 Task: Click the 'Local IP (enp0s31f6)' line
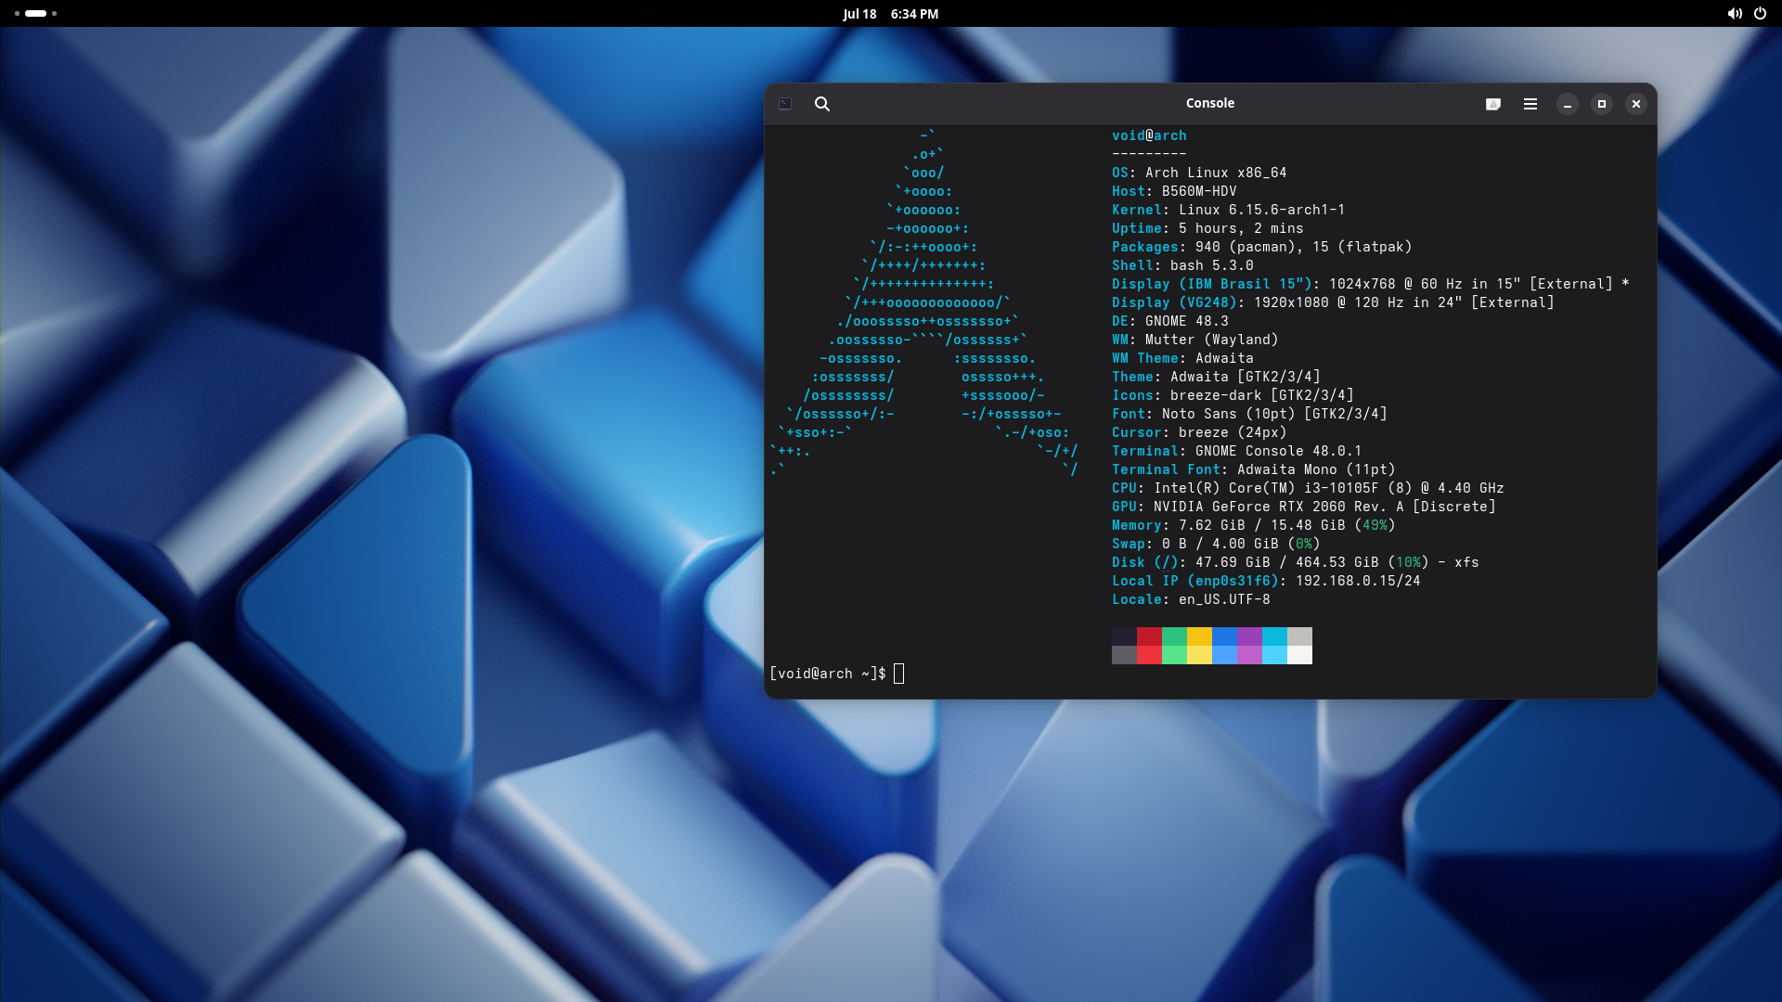(1266, 581)
